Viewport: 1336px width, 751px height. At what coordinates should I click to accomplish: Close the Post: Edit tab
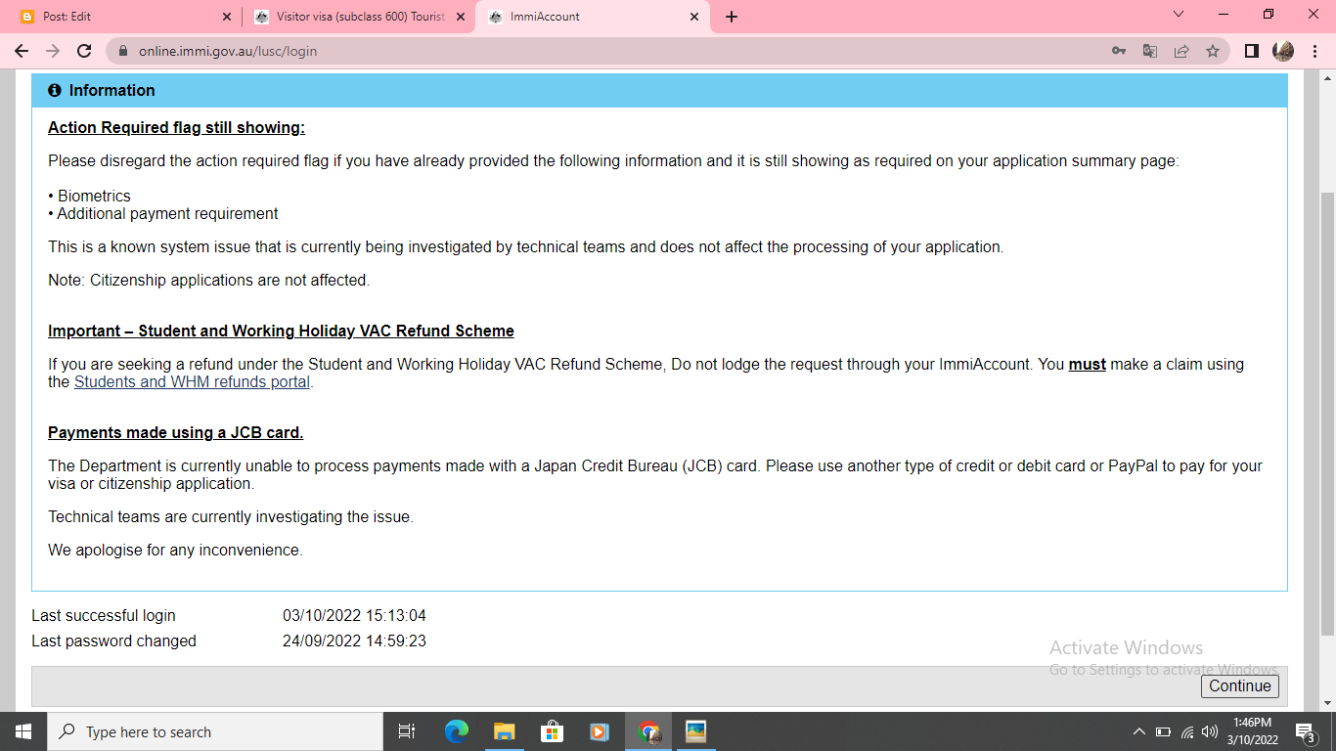pos(226,17)
